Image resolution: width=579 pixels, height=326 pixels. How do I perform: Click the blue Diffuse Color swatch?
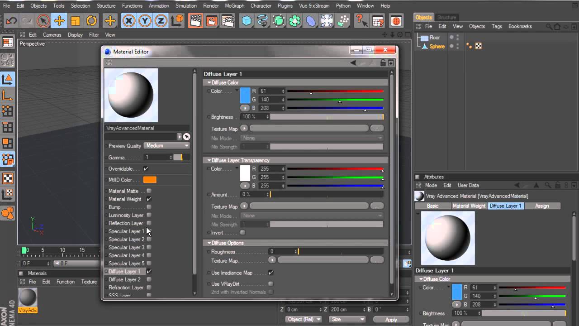[245, 95]
